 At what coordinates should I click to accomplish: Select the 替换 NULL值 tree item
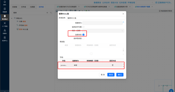24,29
